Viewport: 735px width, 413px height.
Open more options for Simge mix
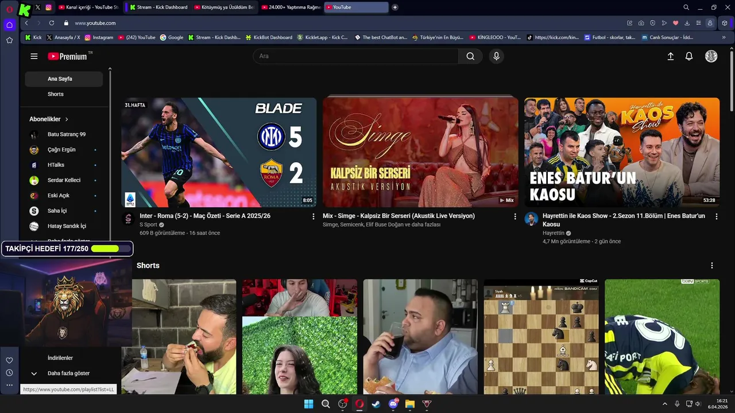pyautogui.click(x=514, y=216)
